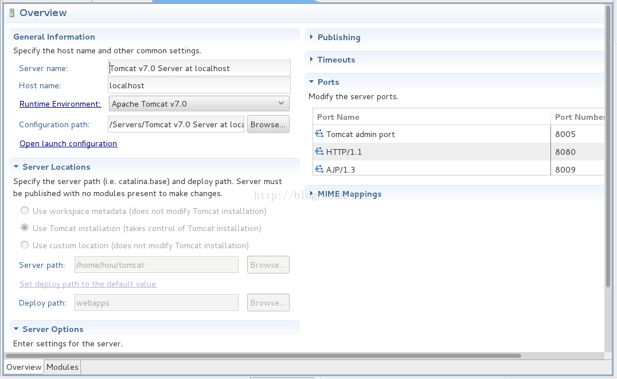Click the Port Number column header
Viewport: 617px width, 379px height.
pyautogui.click(x=577, y=117)
